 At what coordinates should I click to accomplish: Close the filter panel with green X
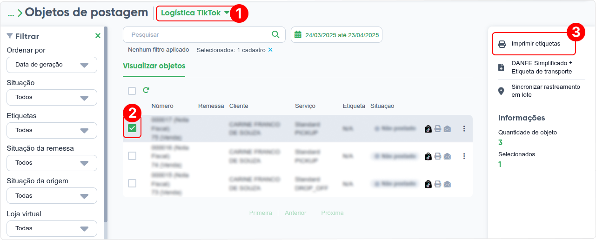click(98, 36)
